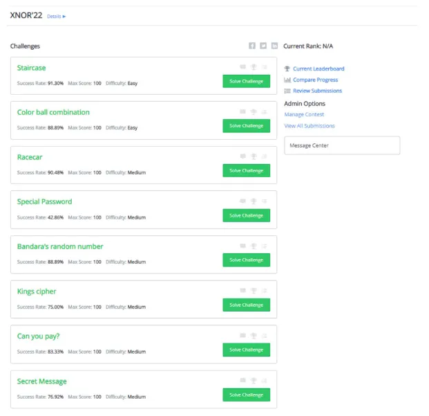Open trophy icon on Kings cipher card

(254, 291)
